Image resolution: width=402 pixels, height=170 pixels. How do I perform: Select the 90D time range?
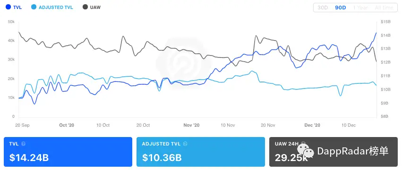click(x=341, y=8)
